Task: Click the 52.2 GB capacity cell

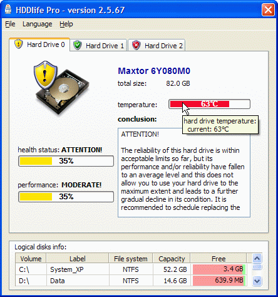Action: (x=172, y=269)
